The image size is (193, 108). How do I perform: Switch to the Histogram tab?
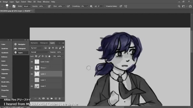tap(44, 43)
